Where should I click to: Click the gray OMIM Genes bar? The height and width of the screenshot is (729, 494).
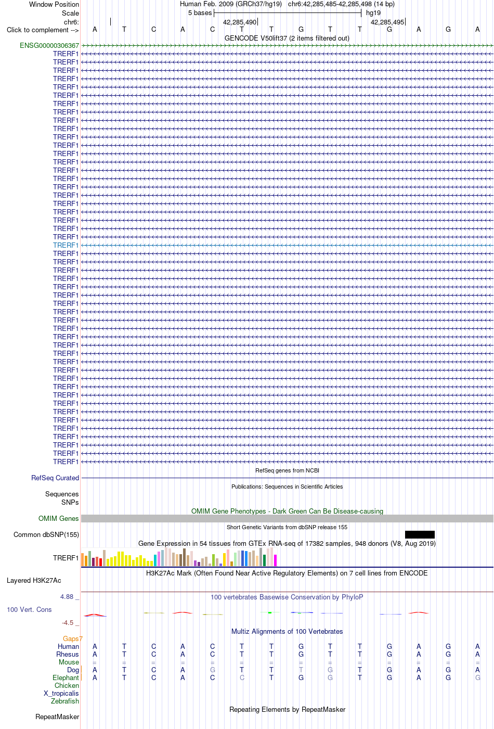[x=287, y=518]
